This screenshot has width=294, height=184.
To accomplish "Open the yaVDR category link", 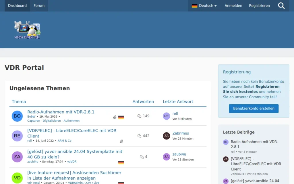I will coord(72,162).
